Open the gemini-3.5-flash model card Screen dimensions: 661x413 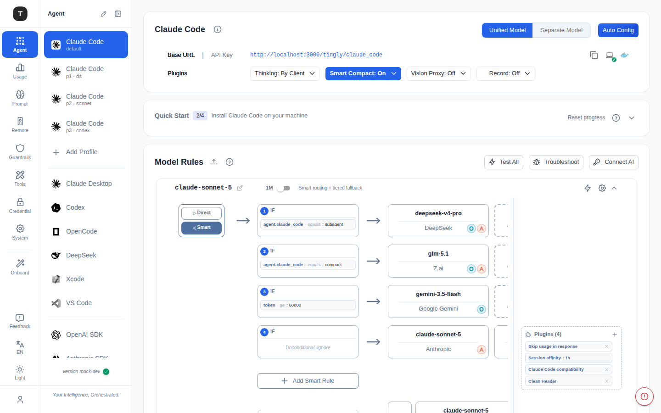(x=438, y=301)
